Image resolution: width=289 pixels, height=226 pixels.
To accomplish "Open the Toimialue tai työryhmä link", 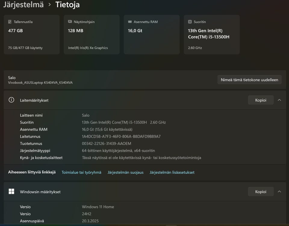I will point(82,173).
